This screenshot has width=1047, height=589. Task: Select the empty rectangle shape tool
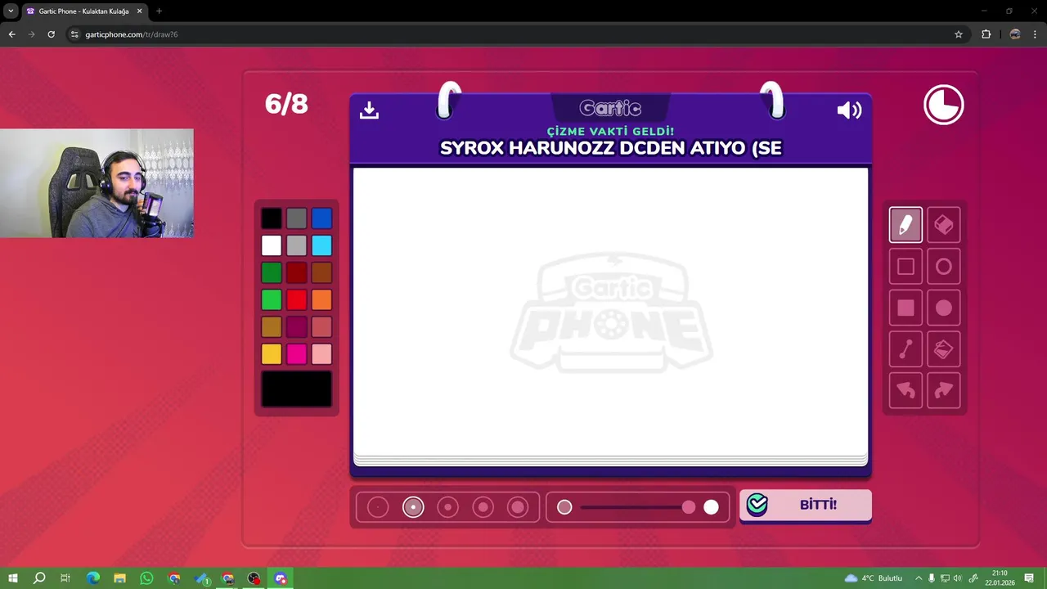pos(905,267)
